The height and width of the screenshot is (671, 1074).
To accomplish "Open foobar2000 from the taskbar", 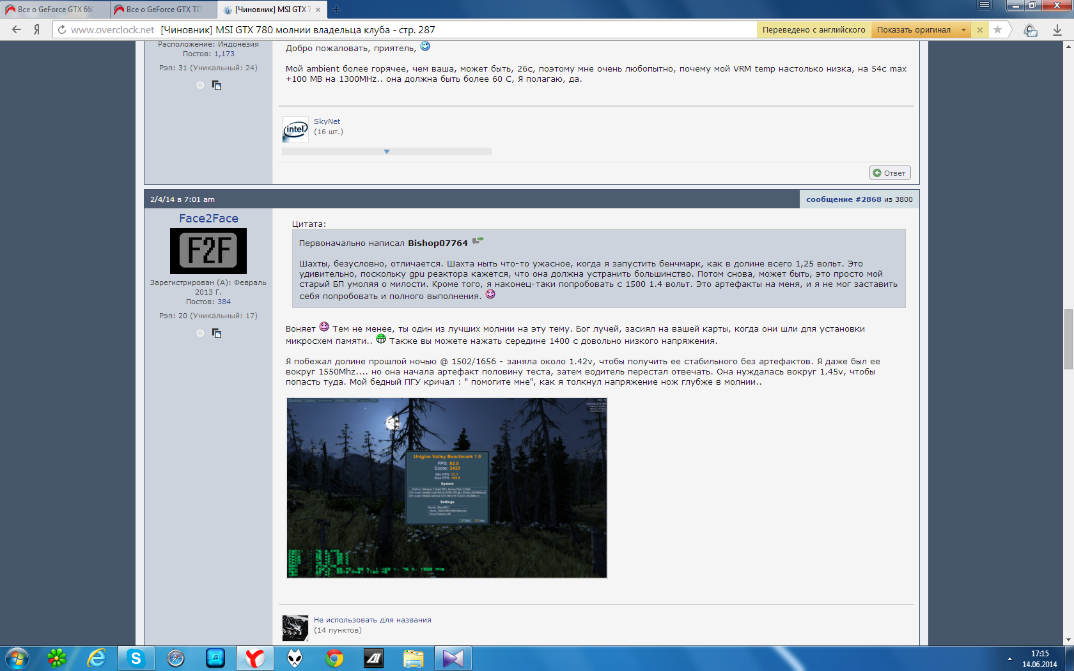I will pyautogui.click(x=295, y=658).
